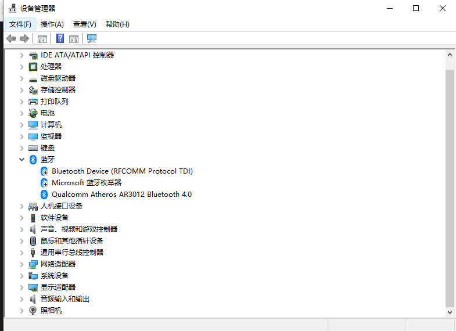
Task: Click the Forward arrow toolbar icon
Action: pyautogui.click(x=24, y=38)
